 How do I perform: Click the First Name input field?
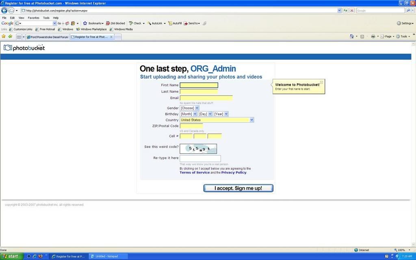click(x=199, y=85)
